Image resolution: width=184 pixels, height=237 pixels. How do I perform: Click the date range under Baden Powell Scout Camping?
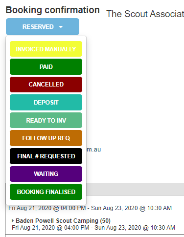point(93,228)
